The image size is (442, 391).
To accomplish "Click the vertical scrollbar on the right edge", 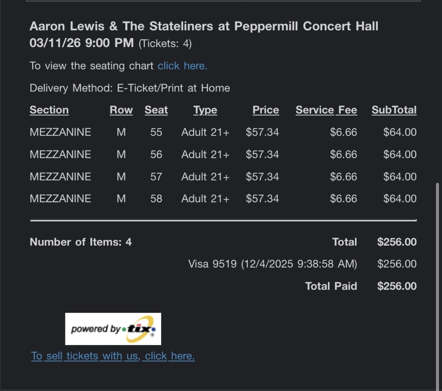I will point(437,285).
